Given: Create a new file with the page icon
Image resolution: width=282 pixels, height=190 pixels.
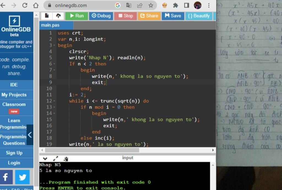Looking at the screenshot, I should 47,16.
